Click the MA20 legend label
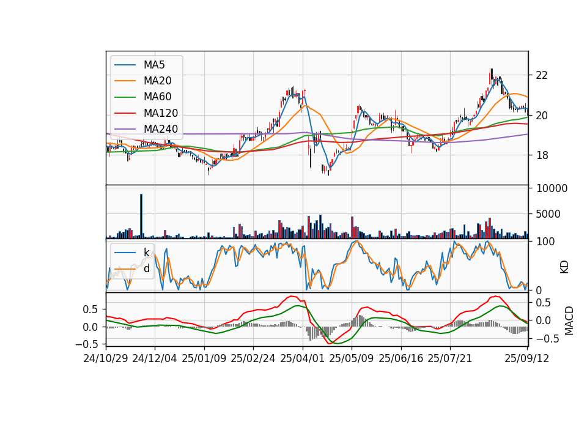587x422 pixels. pyautogui.click(x=157, y=81)
